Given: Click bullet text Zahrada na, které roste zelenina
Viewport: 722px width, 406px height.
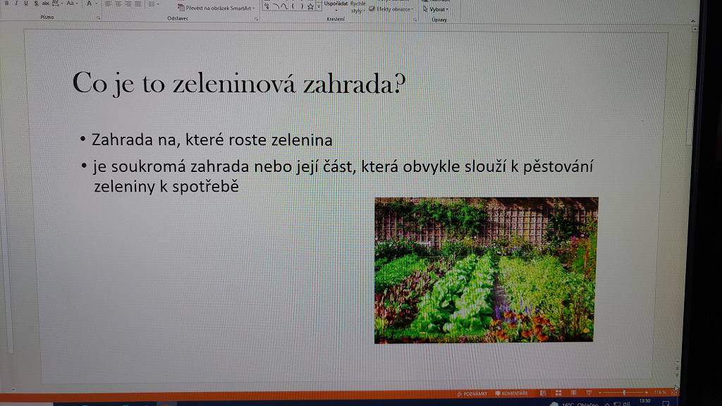Looking at the screenshot, I should click(212, 140).
